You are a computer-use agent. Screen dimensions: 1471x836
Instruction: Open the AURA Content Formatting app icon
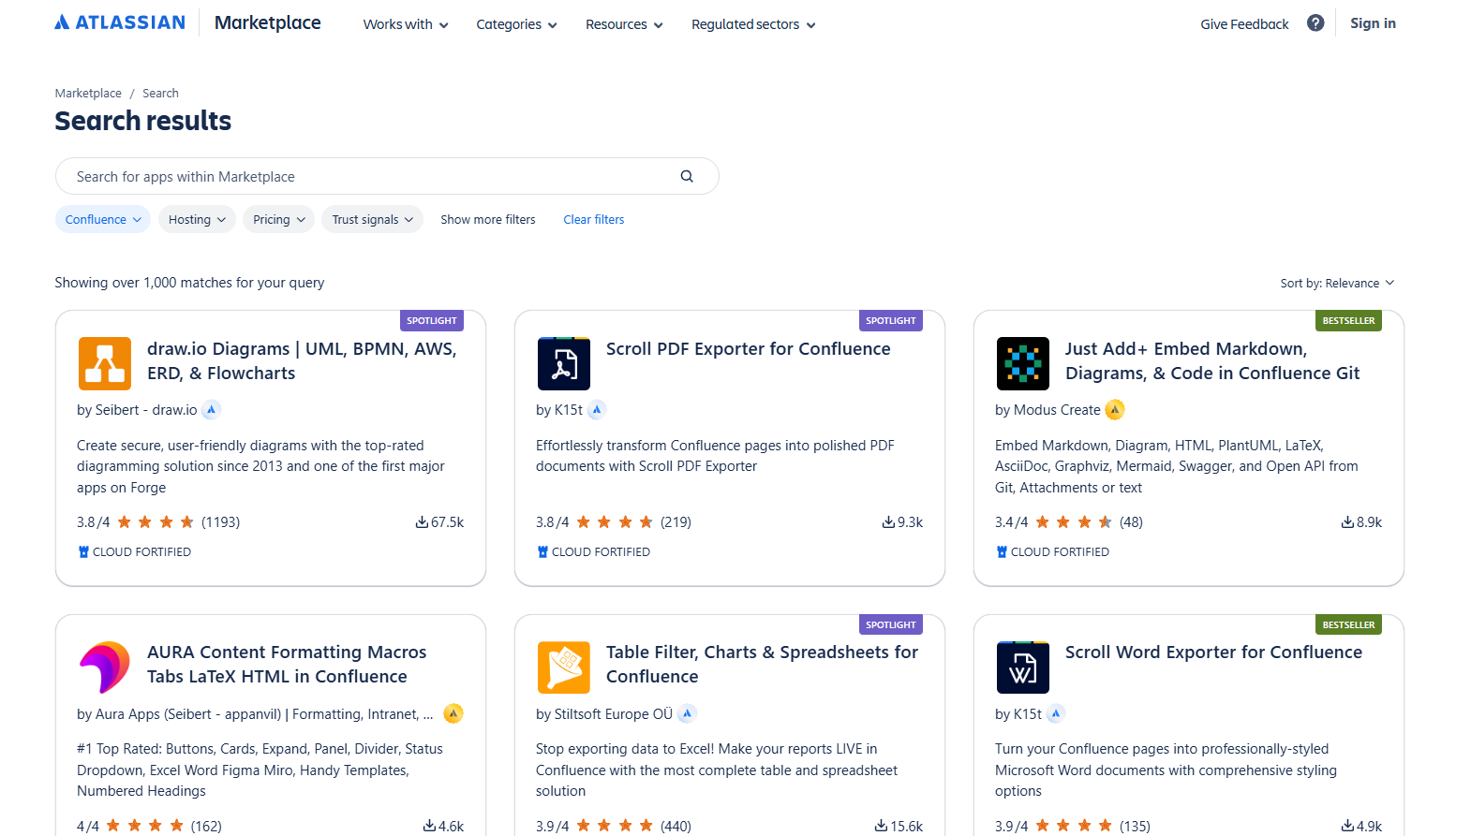pos(105,667)
